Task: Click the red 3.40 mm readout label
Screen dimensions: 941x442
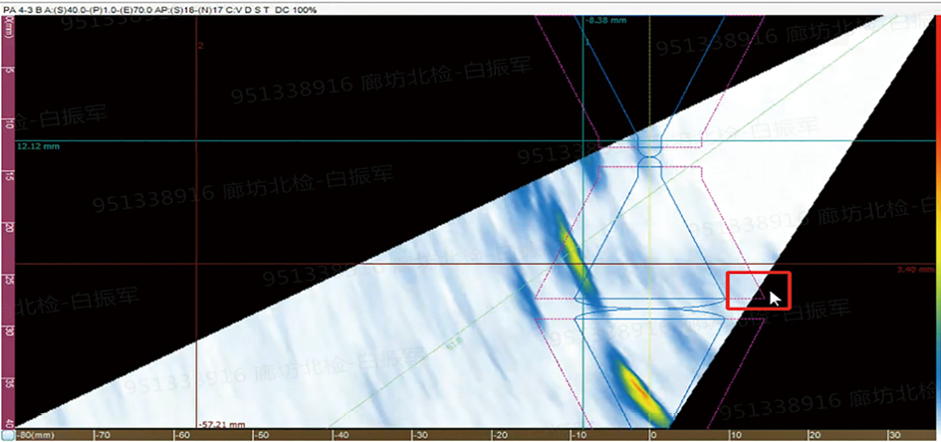Action: pyautogui.click(x=910, y=269)
